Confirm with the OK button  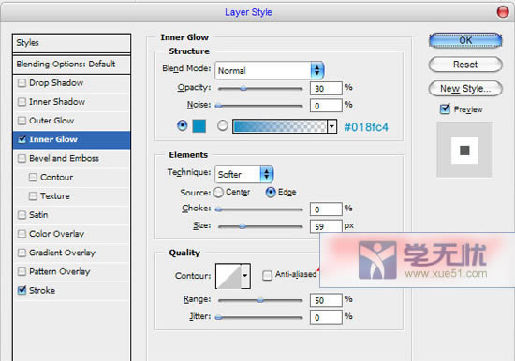pyautogui.click(x=465, y=41)
